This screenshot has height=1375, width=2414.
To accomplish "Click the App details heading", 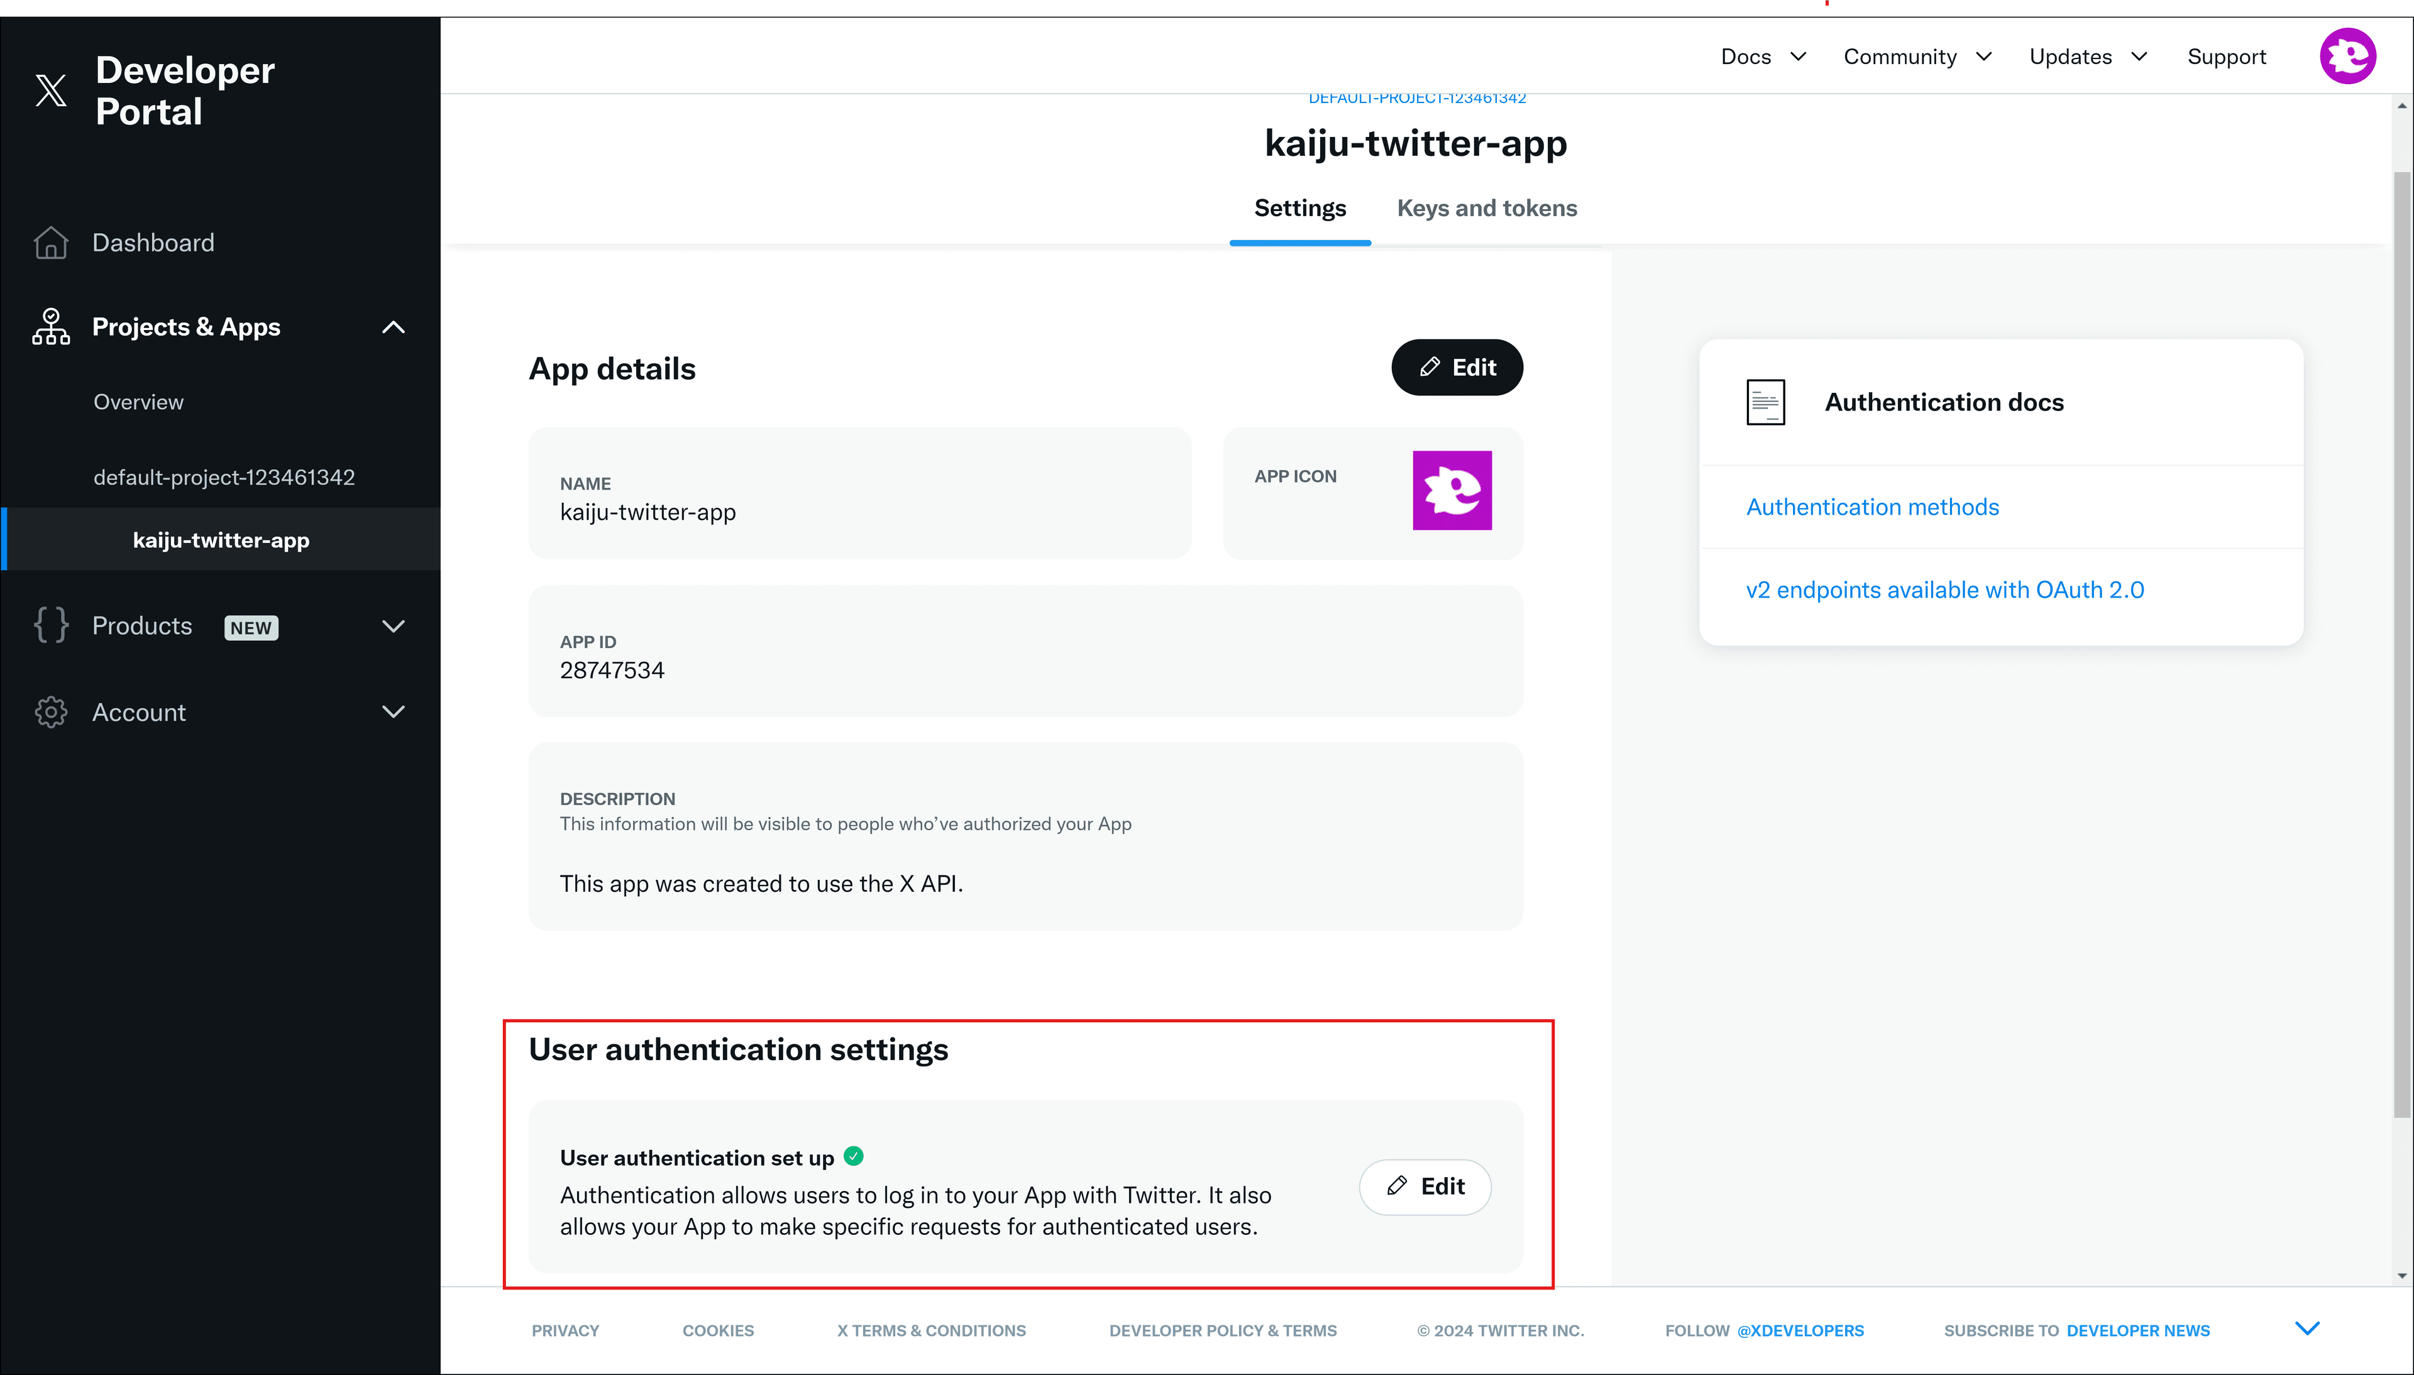I will pyautogui.click(x=612, y=368).
